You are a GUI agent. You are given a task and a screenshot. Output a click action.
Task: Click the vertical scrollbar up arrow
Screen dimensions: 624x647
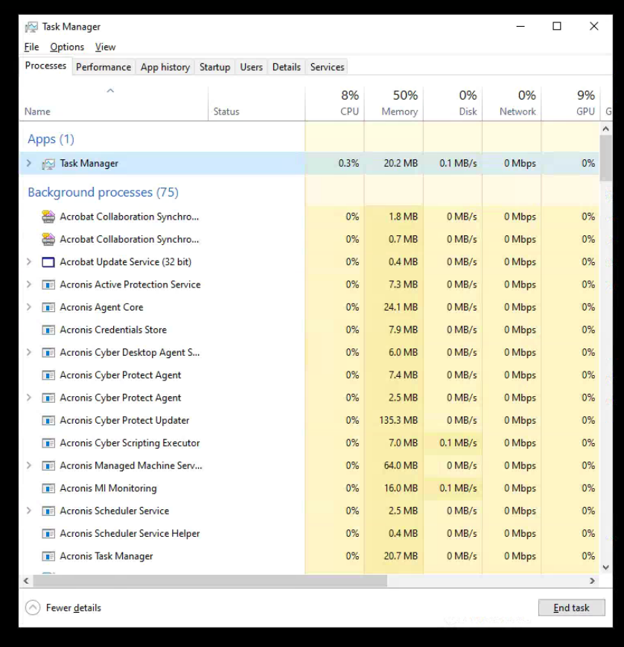tap(606, 129)
